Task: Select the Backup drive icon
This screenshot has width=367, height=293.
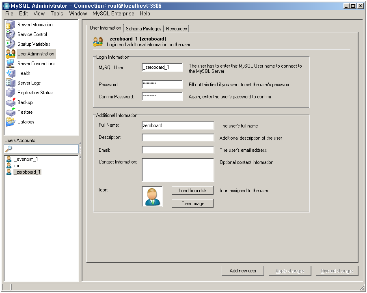Action: [x=10, y=102]
